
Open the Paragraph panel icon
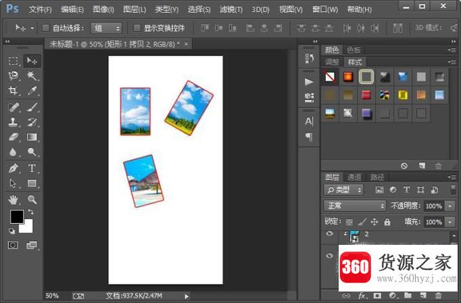[309, 137]
